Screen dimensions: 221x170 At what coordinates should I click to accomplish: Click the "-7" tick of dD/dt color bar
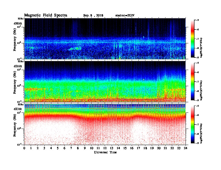(198, 82)
